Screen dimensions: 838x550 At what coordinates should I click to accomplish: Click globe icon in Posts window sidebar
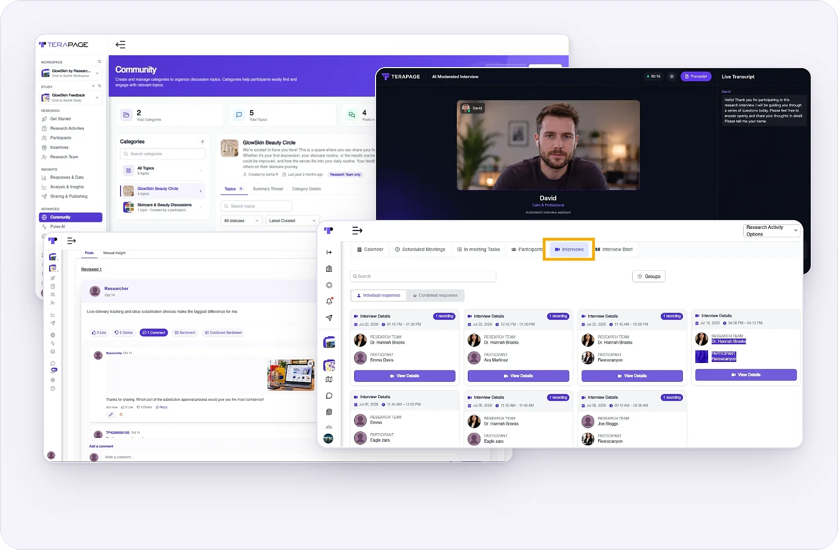[x=53, y=335]
